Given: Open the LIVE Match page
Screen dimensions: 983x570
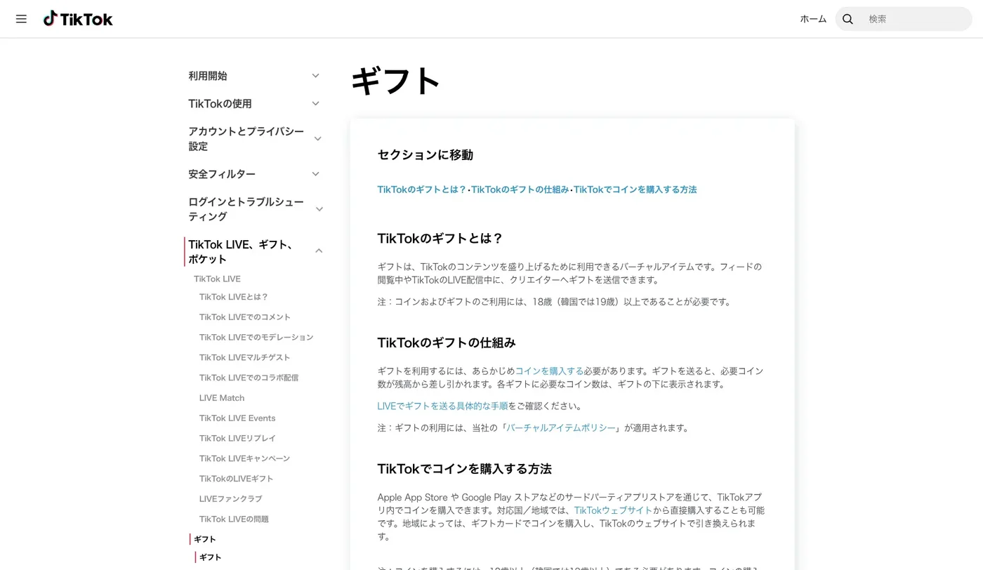Looking at the screenshot, I should [x=222, y=398].
